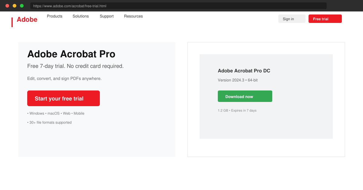This screenshot has height=190, width=363.
Task: Close the browser window with red button
Action: click(x=7, y=6)
